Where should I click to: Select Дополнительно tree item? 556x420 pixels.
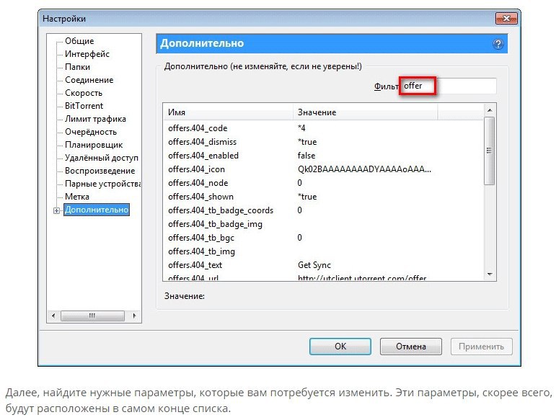pos(97,210)
